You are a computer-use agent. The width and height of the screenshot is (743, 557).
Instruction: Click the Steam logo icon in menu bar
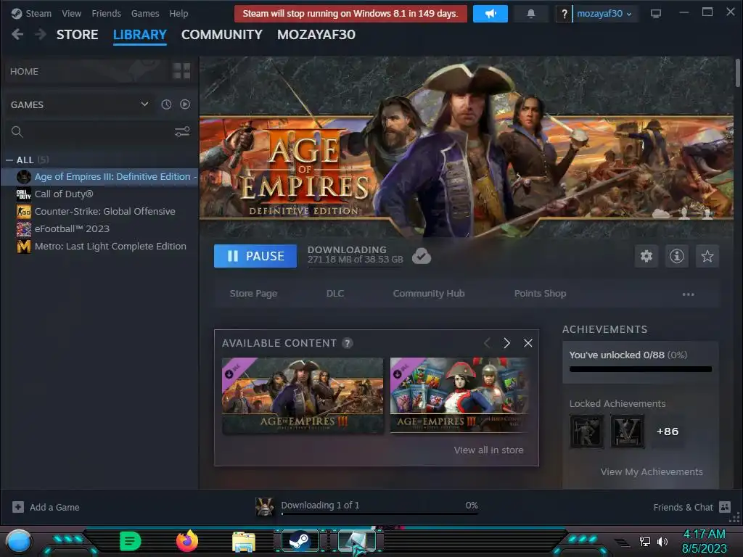tap(17, 13)
